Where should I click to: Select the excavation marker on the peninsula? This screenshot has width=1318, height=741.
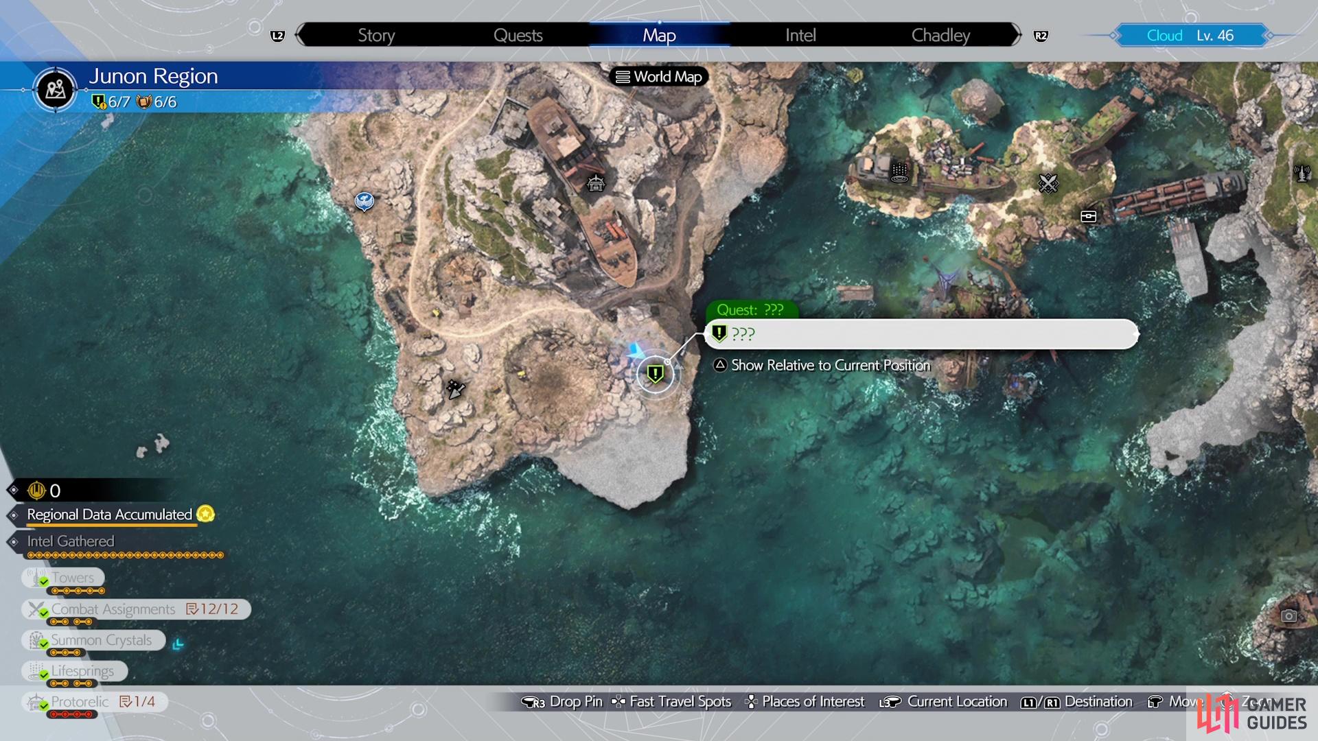pyautogui.click(x=454, y=389)
